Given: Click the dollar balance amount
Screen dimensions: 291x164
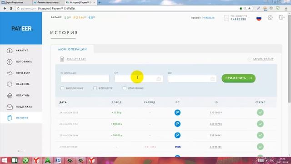Looking at the screenshot, I should click(68, 17).
